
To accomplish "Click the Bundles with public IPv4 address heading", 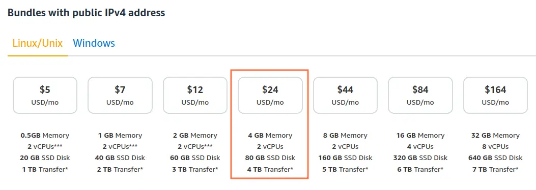I will [x=86, y=13].
